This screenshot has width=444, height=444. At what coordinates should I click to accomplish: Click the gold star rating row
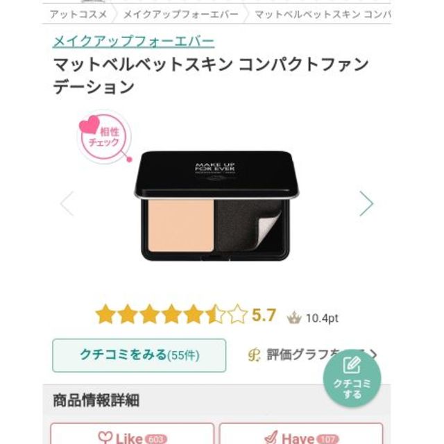171,314
